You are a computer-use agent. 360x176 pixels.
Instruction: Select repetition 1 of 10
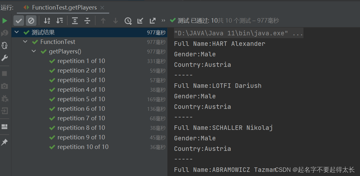[89, 61]
